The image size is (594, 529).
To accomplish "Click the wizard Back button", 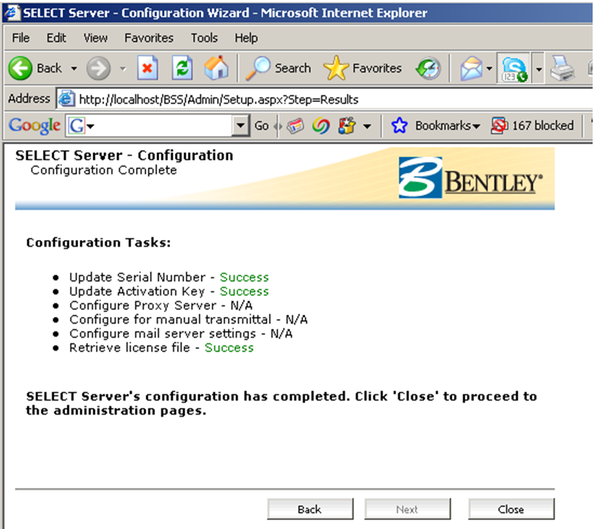I will (x=310, y=509).
